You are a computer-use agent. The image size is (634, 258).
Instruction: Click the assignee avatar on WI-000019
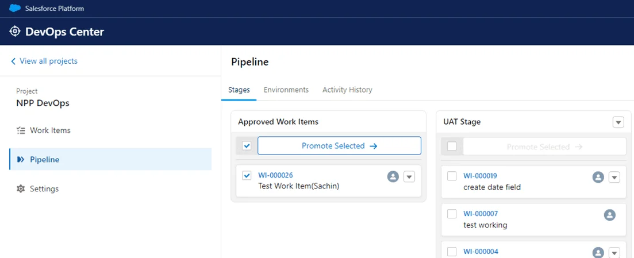pyautogui.click(x=598, y=177)
